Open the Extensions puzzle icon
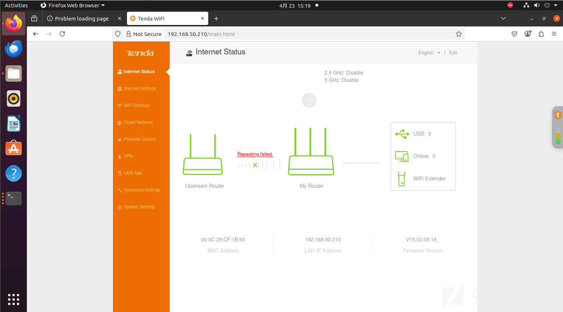563x312 pixels. (x=541, y=34)
